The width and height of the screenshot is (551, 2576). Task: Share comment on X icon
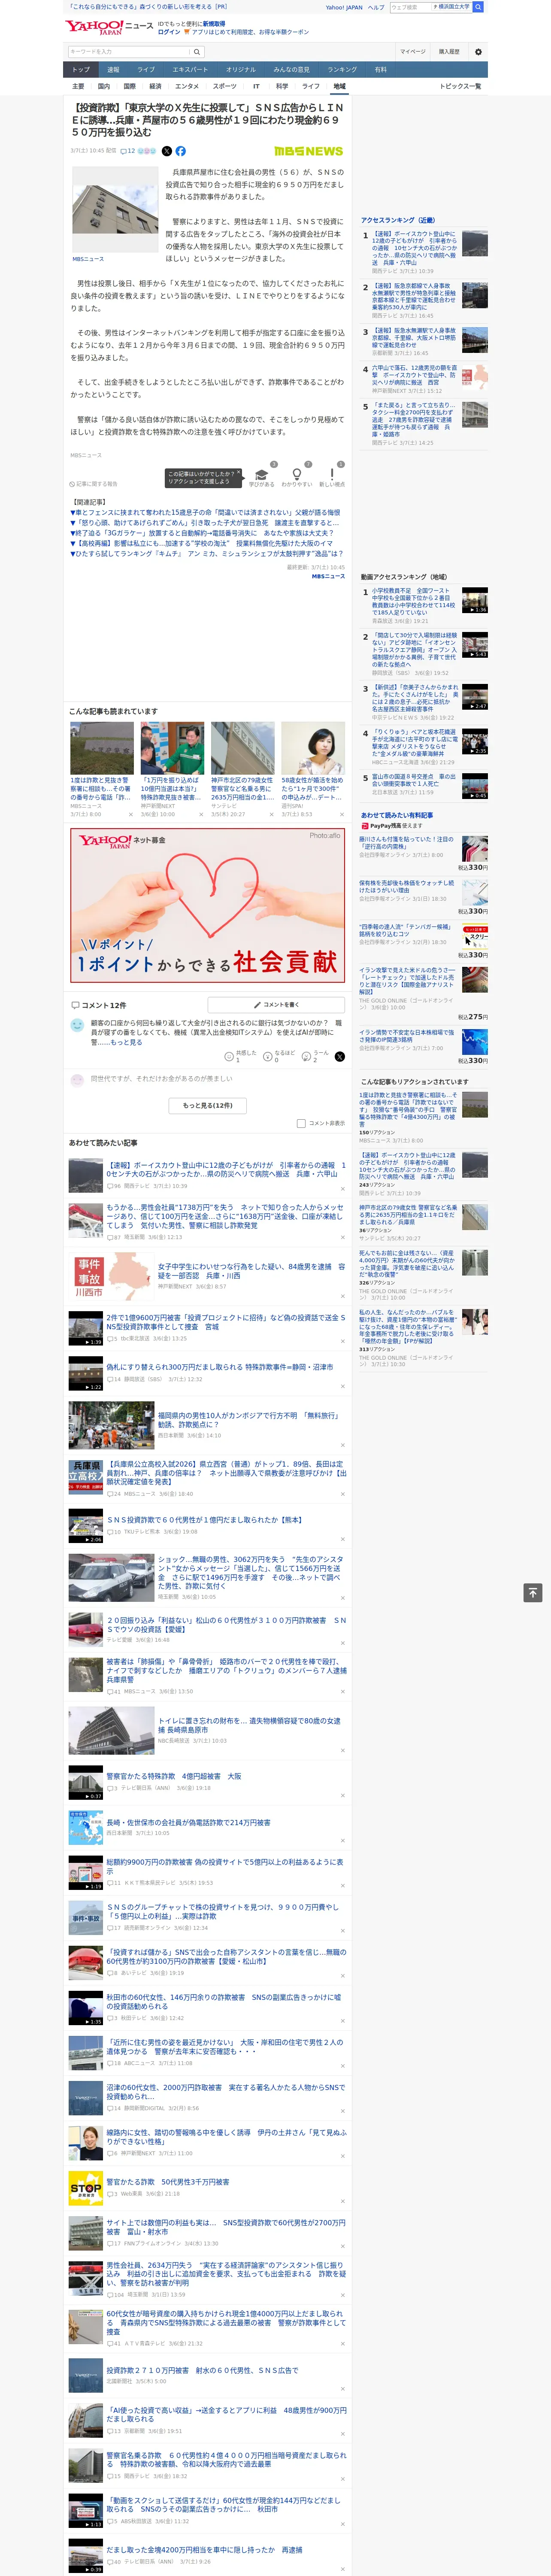coord(339,1056)
